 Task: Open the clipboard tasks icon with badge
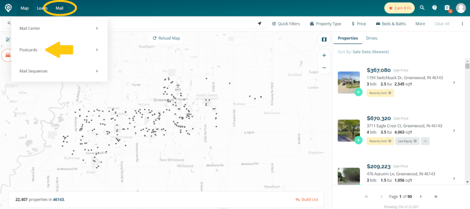click(447, 8)
